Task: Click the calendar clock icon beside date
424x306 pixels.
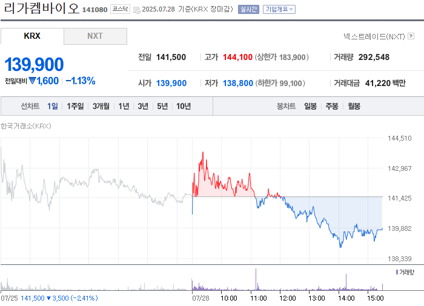Action: pyautogui.click(x=137, y=10)
